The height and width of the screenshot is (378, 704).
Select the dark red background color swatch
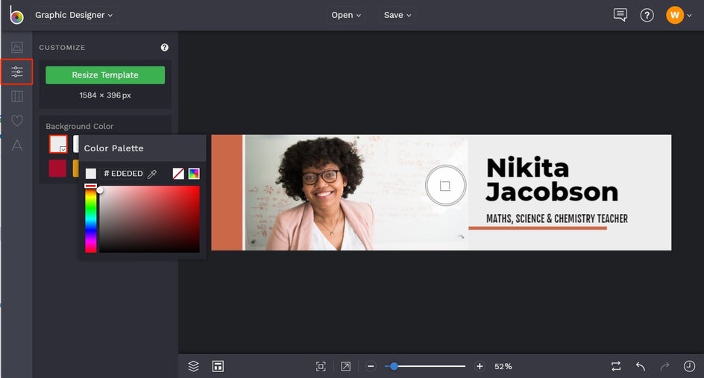click(57, 168)
